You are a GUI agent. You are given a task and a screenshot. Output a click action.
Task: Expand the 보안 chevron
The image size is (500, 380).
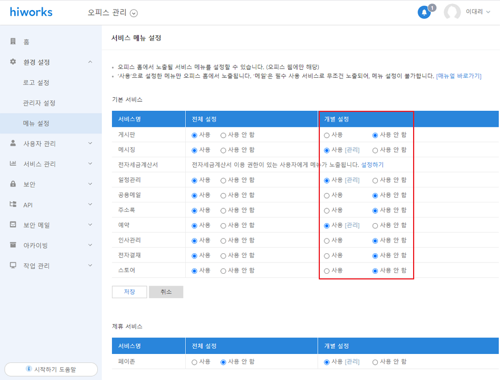point(90,184)
